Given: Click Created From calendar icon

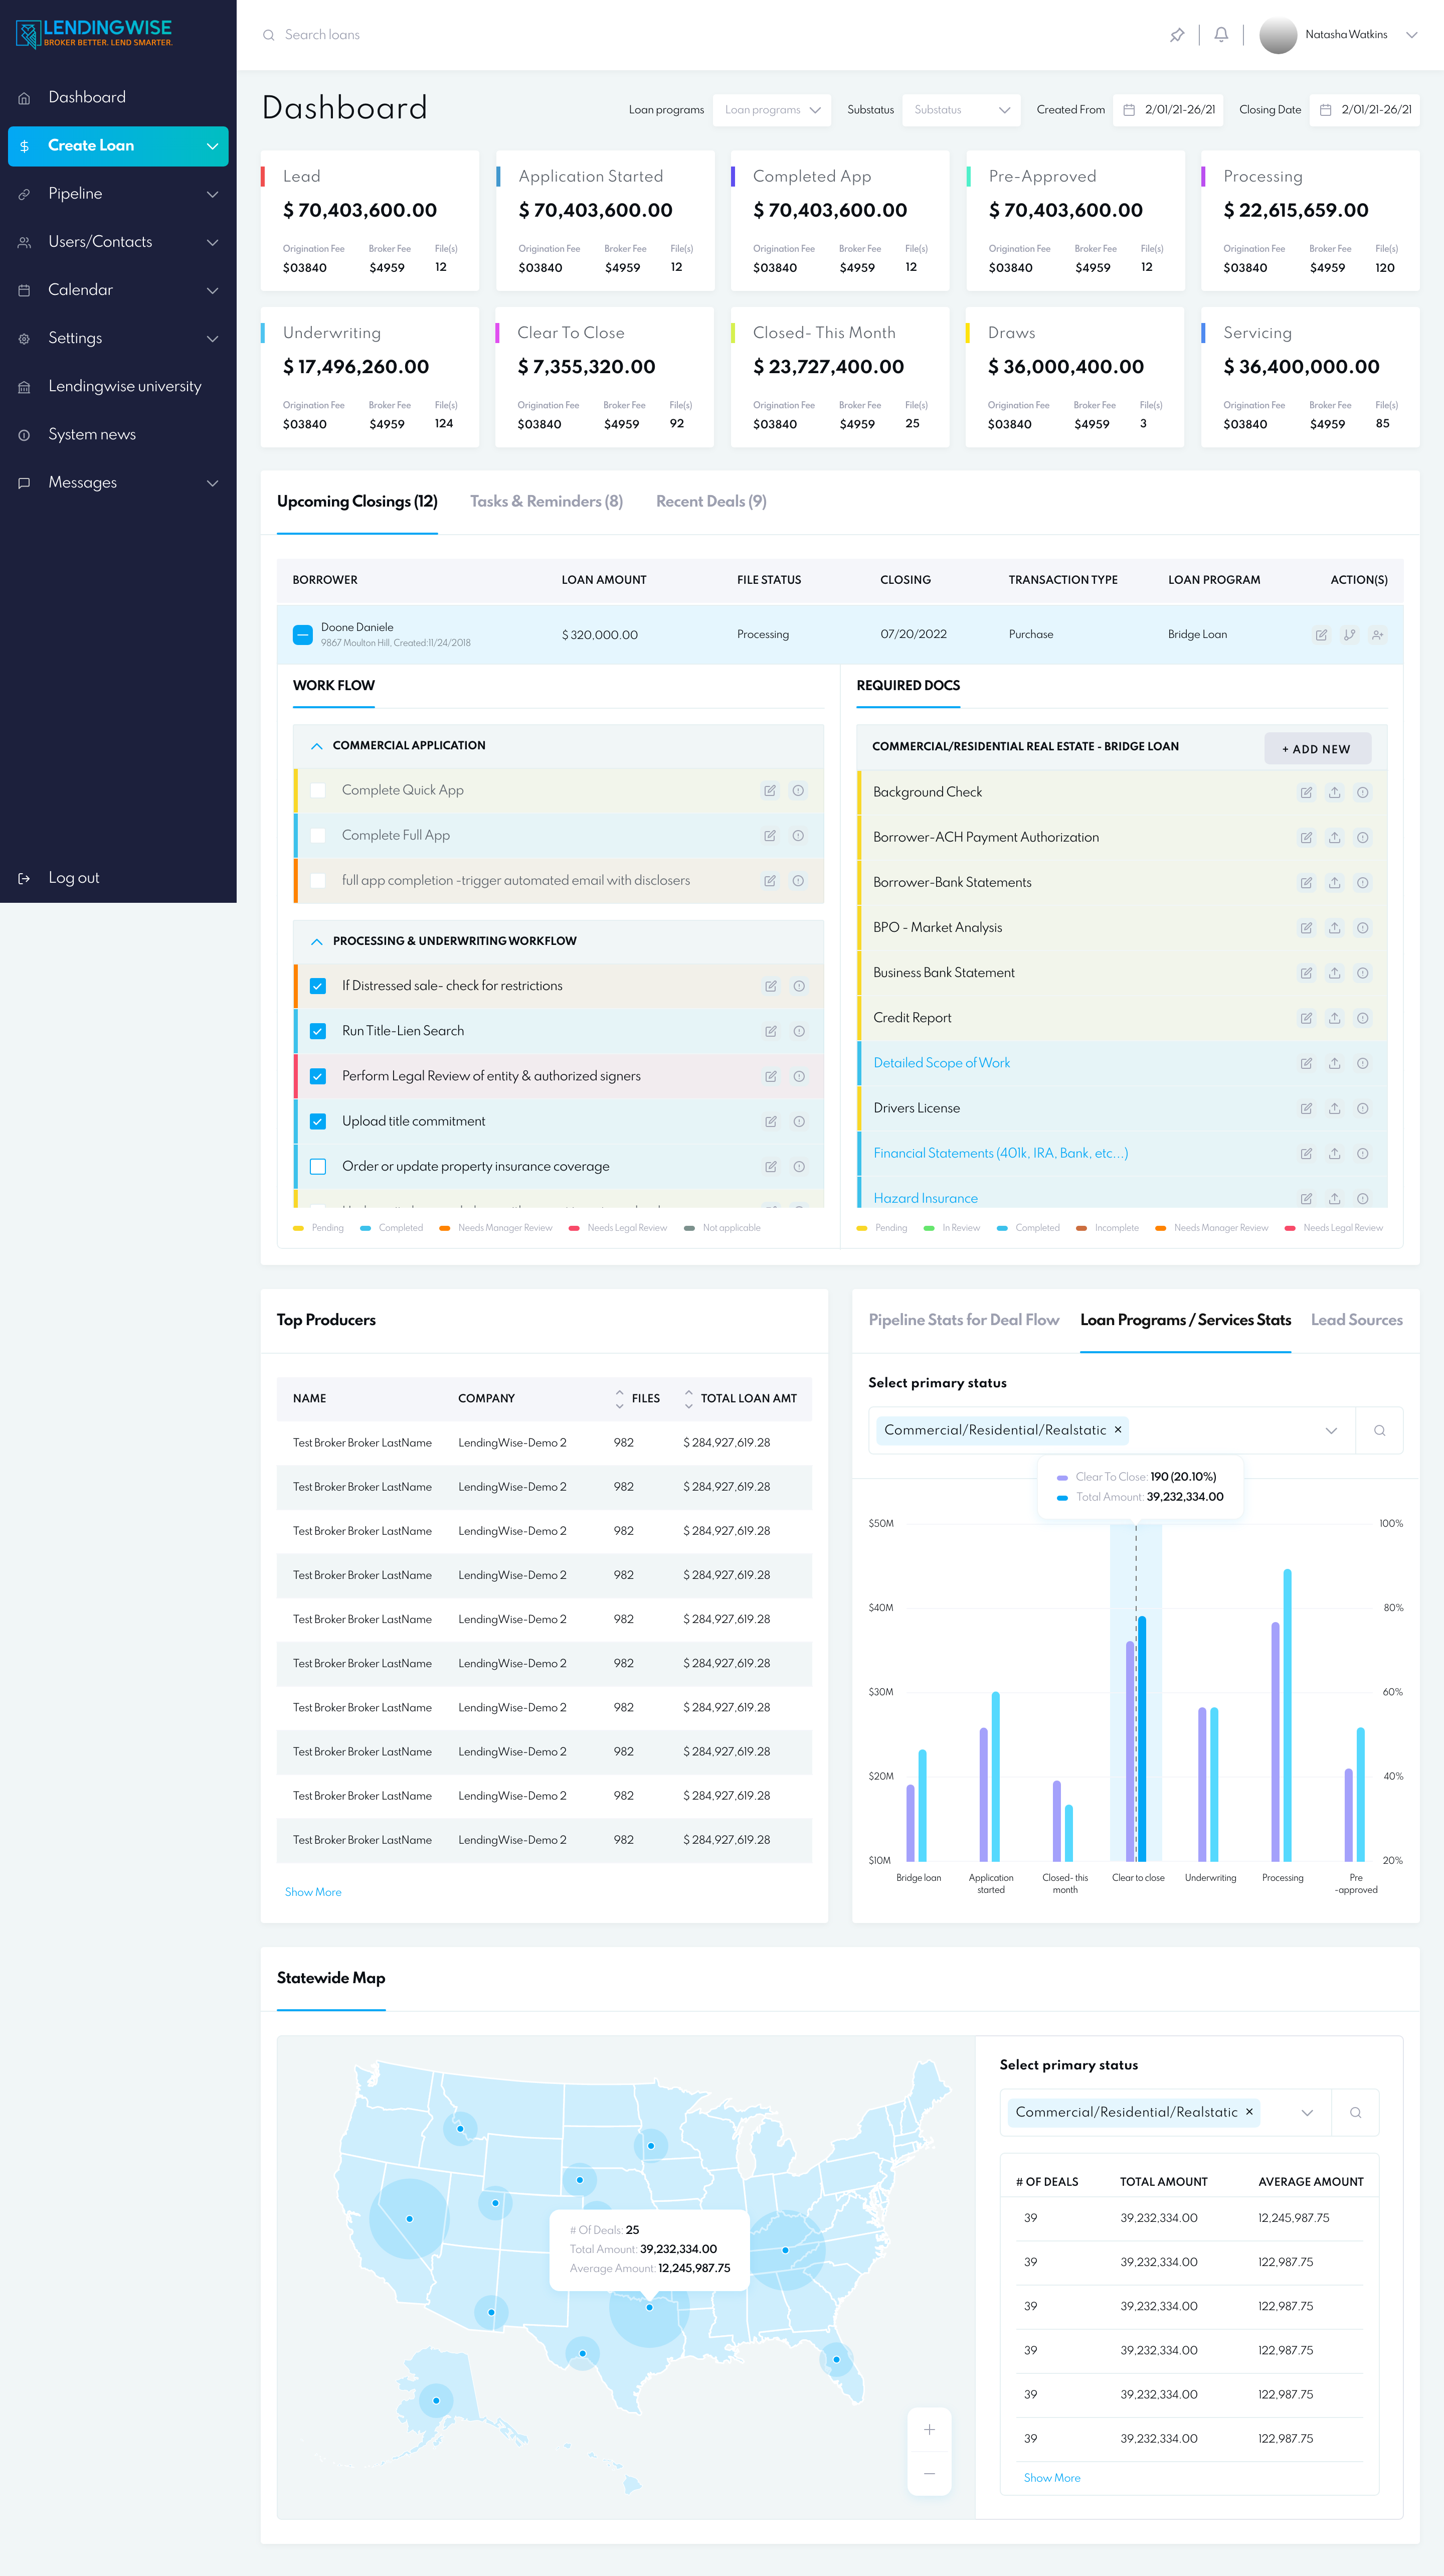Looking at the screenshot, I should point(1129,110).
